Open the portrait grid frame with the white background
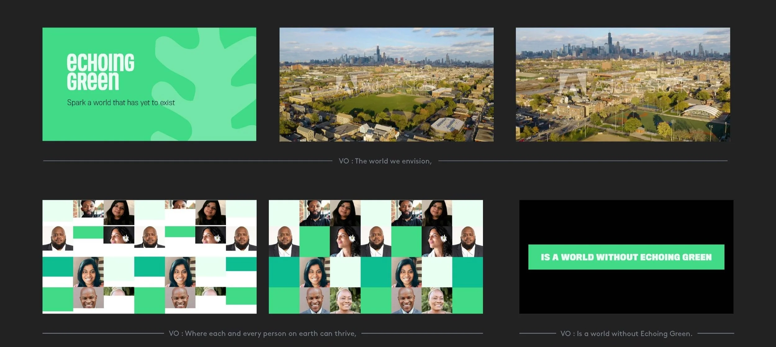This screenshot has height=347, width=776. [150, 257]
